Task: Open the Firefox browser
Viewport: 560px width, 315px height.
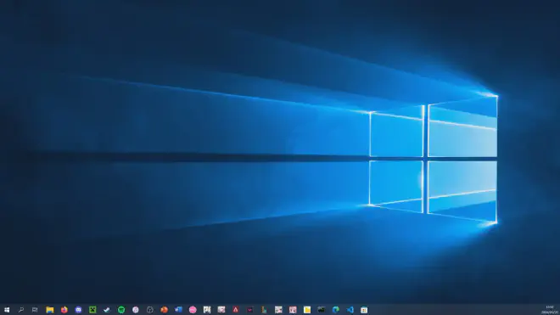Action: (x=64, y=310)
